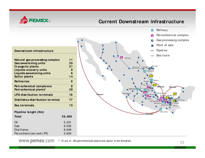This screenshot has width=205, height=158.
Task: Select 'Liquids recovery units' row label
Action: pyautogui.click(x=31, y=70)
